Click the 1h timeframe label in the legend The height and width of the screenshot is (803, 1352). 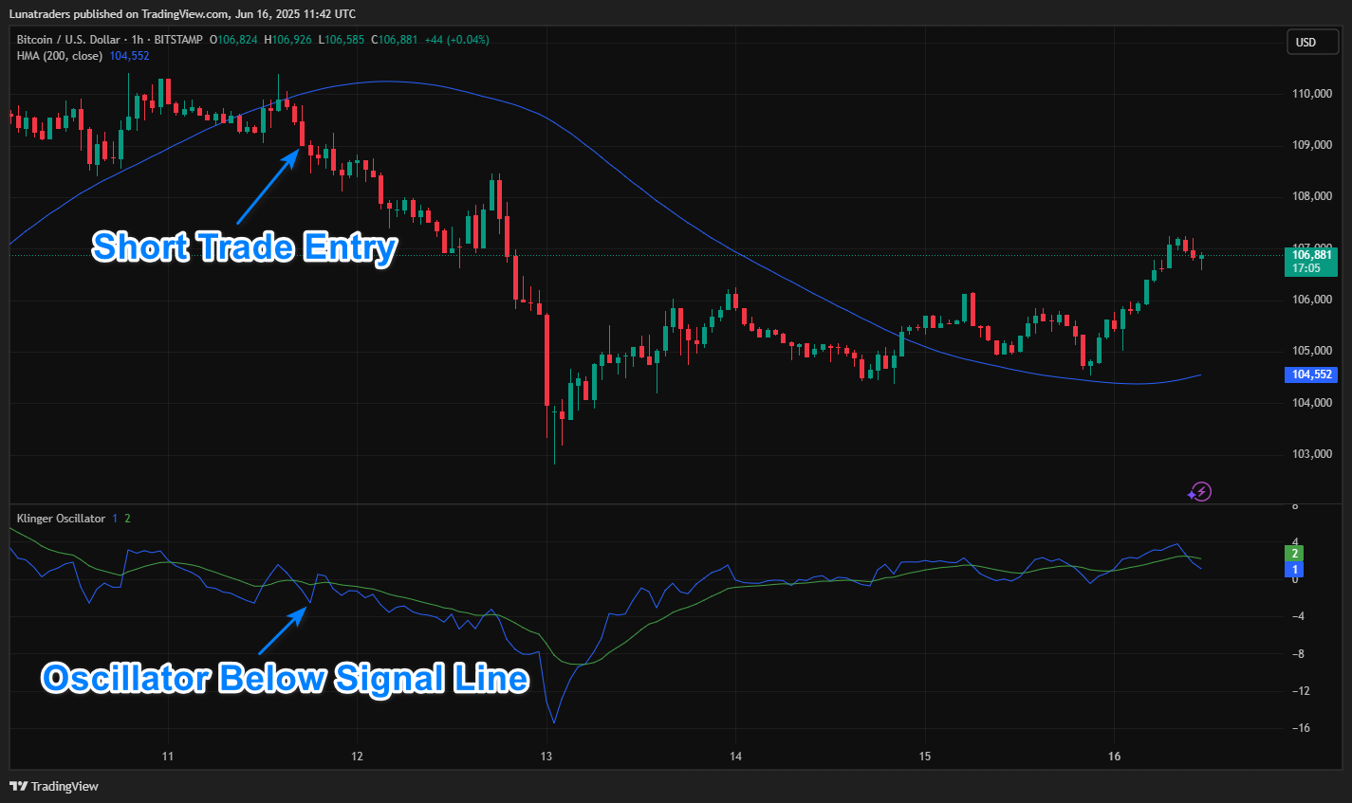pyautogui.click(x=137, y=40)
